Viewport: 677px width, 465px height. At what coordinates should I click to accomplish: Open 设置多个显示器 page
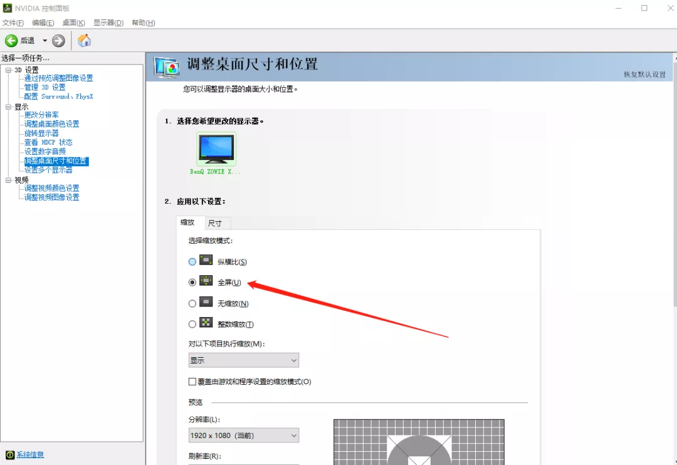pos(48,170)
